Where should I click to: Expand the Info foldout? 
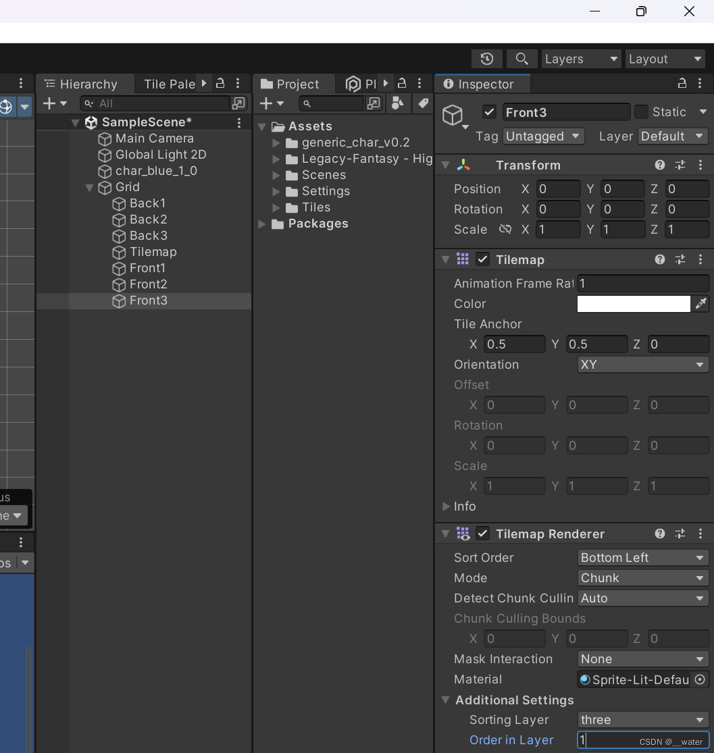click(446, 506)
